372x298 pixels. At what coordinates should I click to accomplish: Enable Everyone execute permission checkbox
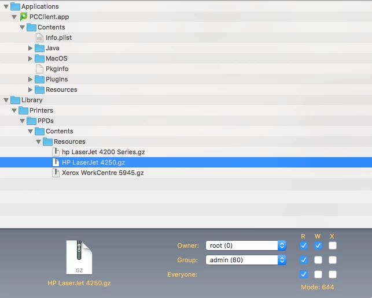(333, 274)
